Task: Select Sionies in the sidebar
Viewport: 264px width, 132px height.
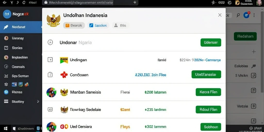Action: tap(17, 48)
